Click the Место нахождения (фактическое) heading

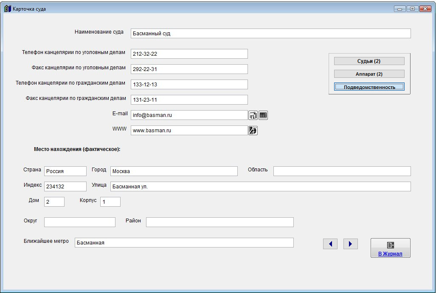[77, 149]
